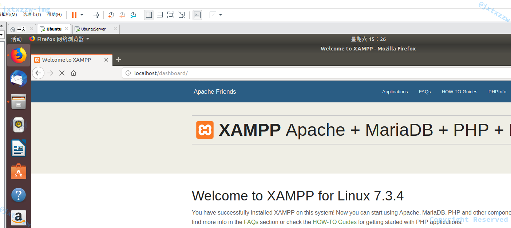This screenshot has height=228, width=511.
Task: Open a new Firefox tab
Action: click(x=118, y=60)
